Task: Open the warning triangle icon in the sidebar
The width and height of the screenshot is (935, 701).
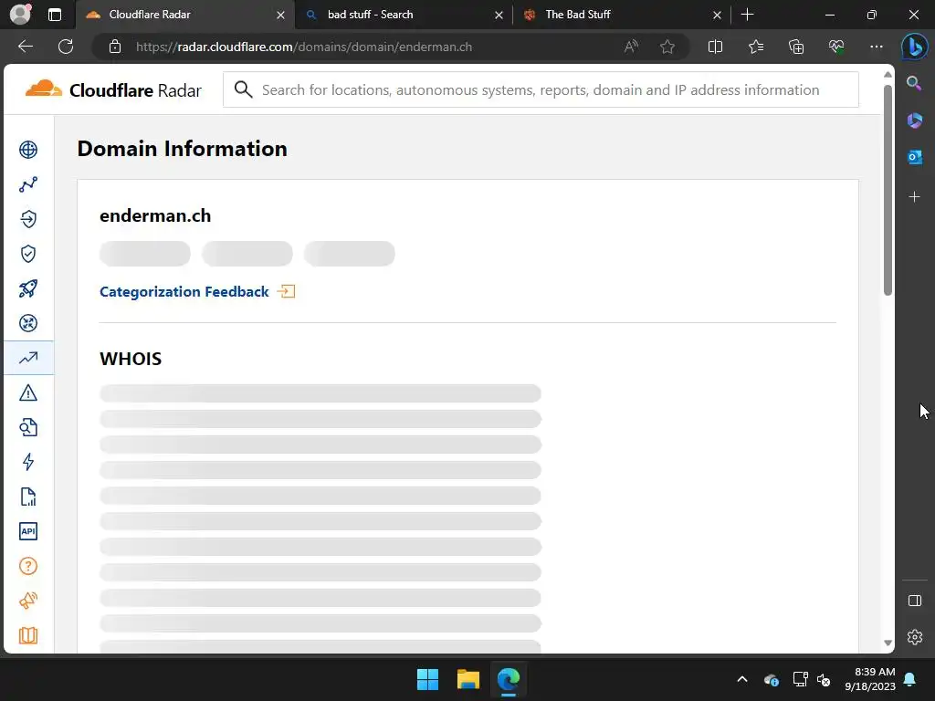Action: (x=28, y=392)
